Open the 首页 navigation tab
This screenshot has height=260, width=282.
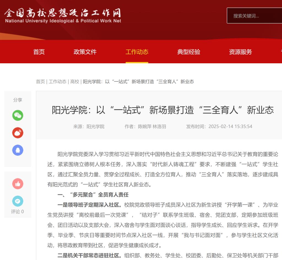[39, 52]
